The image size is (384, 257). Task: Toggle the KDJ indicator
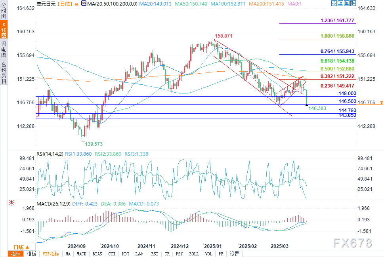[x=125, y=254]
